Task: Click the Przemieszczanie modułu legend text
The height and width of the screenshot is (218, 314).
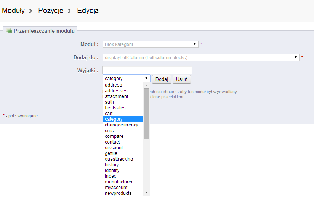Action: 44,31
